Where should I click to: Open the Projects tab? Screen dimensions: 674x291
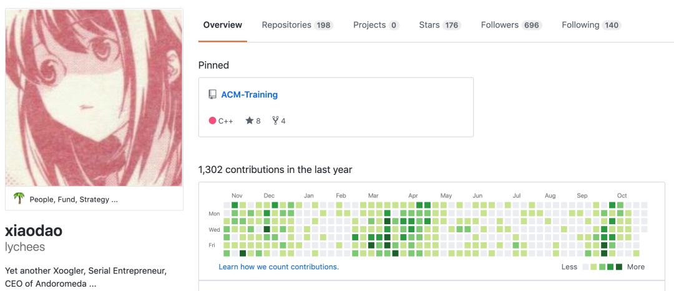pos(376,25)
